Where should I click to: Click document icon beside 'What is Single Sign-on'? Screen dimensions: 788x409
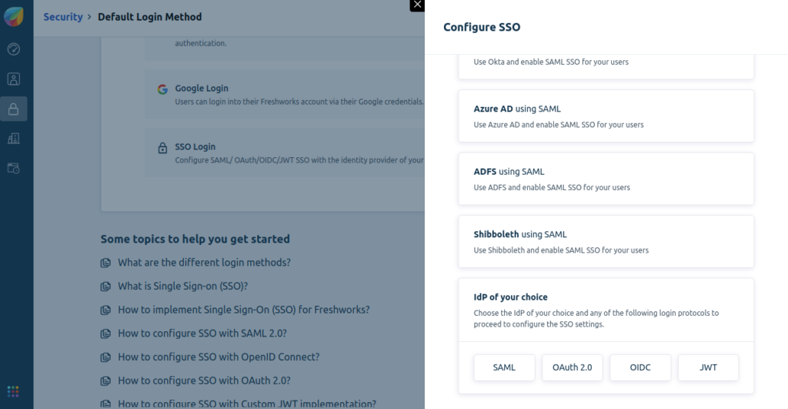pyautogui.click(x=105, y=287)
